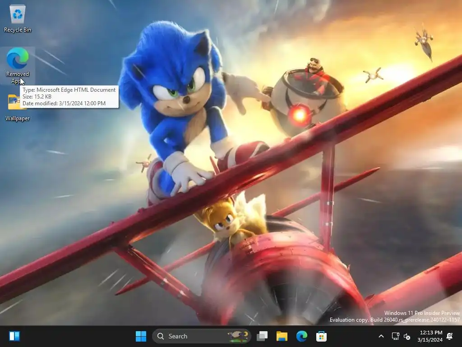Screen dimensions: 462x347
Task: Launch File Explorer from the taskbar
Action: [x=282, y=336]
